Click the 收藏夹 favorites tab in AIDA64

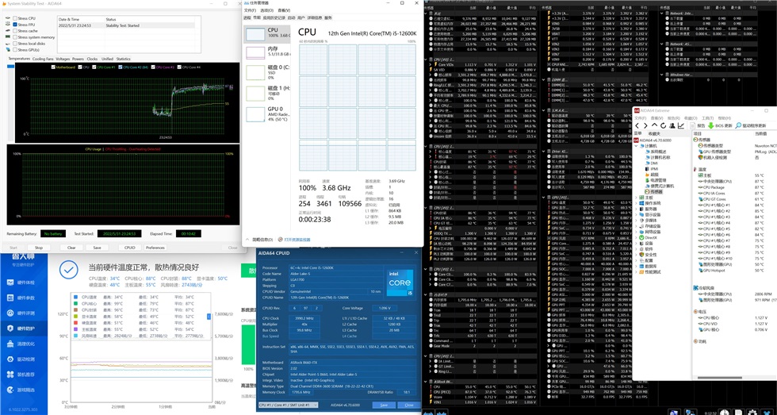coord(654,133)
